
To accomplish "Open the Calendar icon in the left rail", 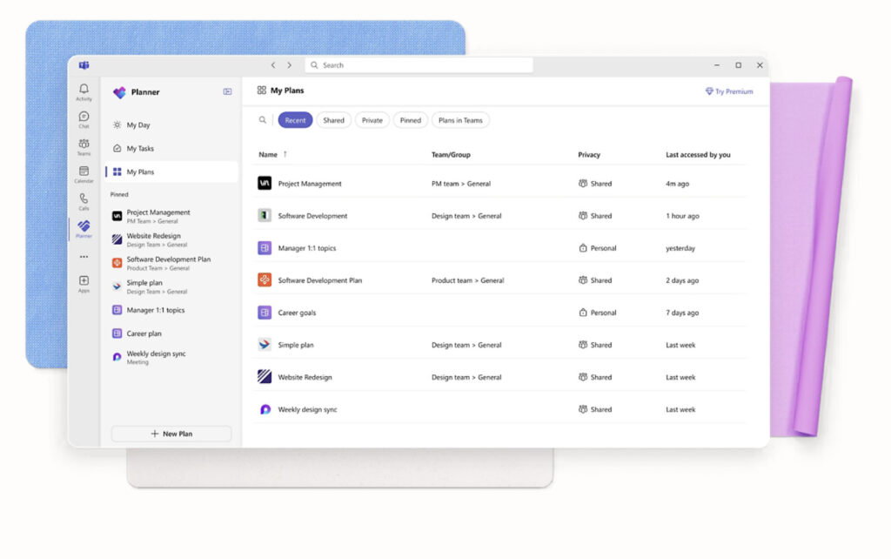I will [84, 171].
